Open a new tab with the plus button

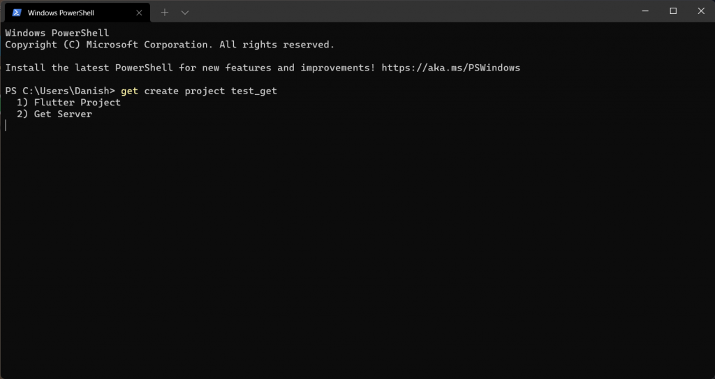click(x=165, y=12)
